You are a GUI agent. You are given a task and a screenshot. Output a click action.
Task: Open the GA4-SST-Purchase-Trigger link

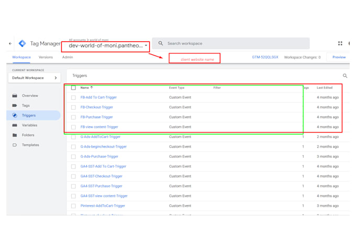point(101,186)
